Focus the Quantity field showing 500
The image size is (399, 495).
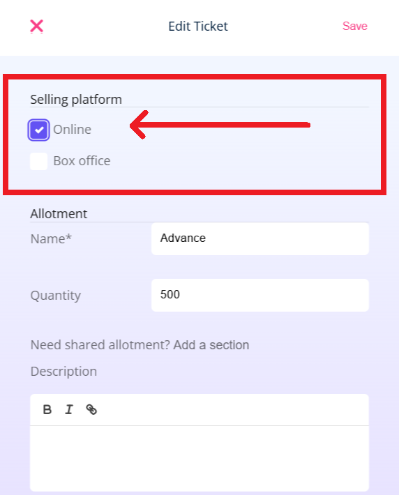[x=260, y=295]
